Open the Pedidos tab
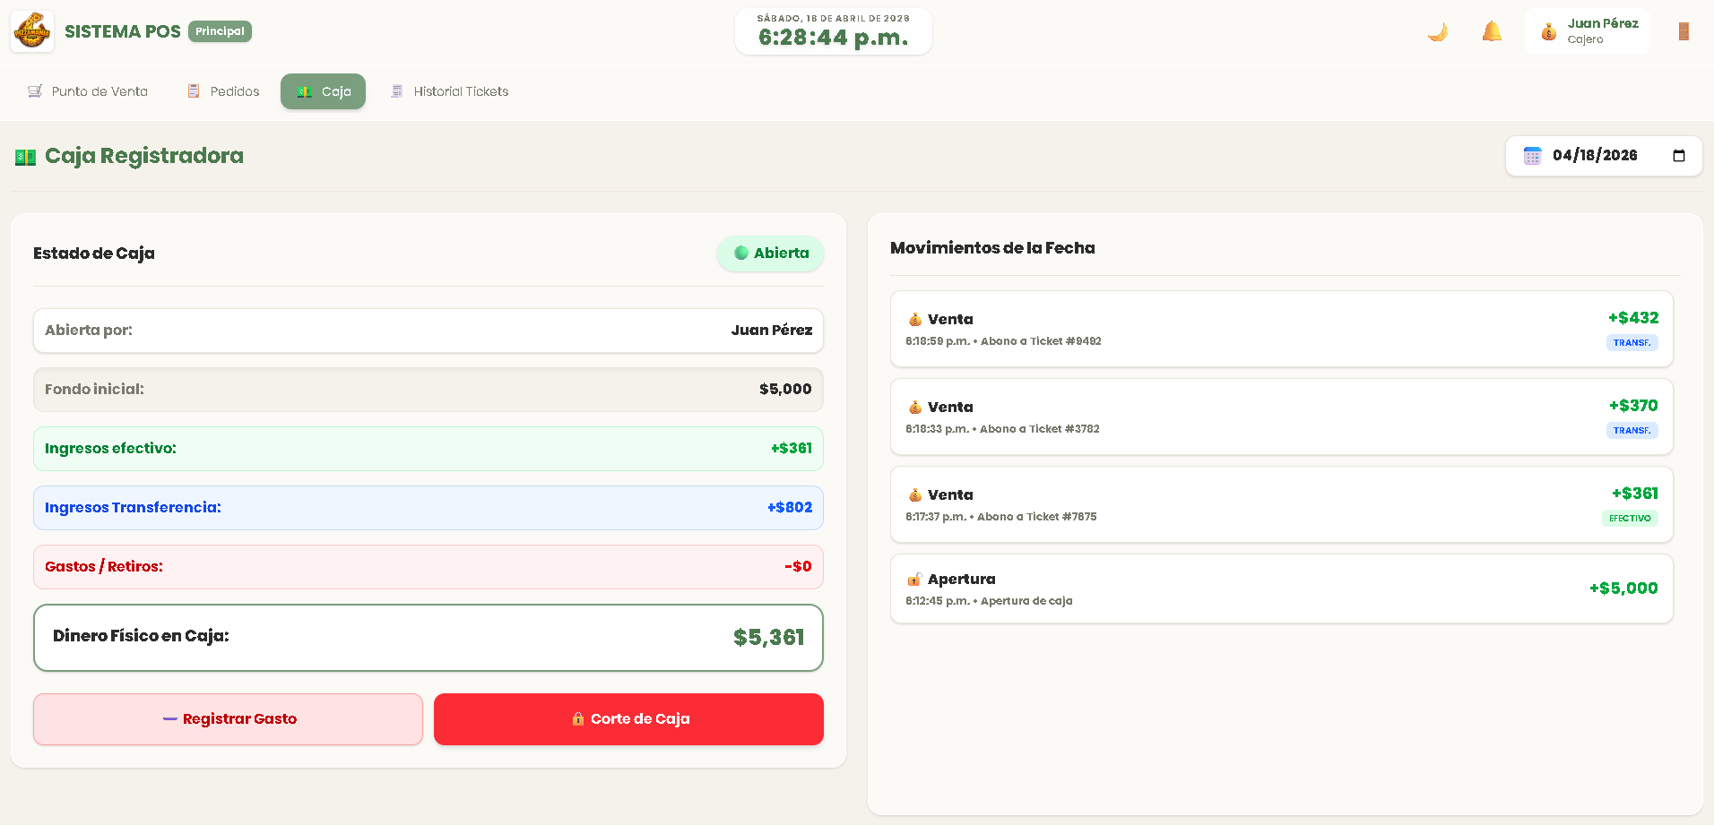This screenshot has width=1714, height=825. tap(223, 91)
